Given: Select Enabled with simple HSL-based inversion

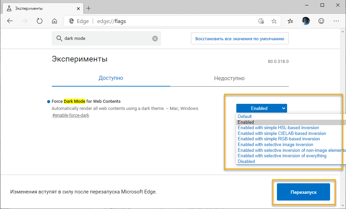Looking at the screenshot, I should point(278,127).
